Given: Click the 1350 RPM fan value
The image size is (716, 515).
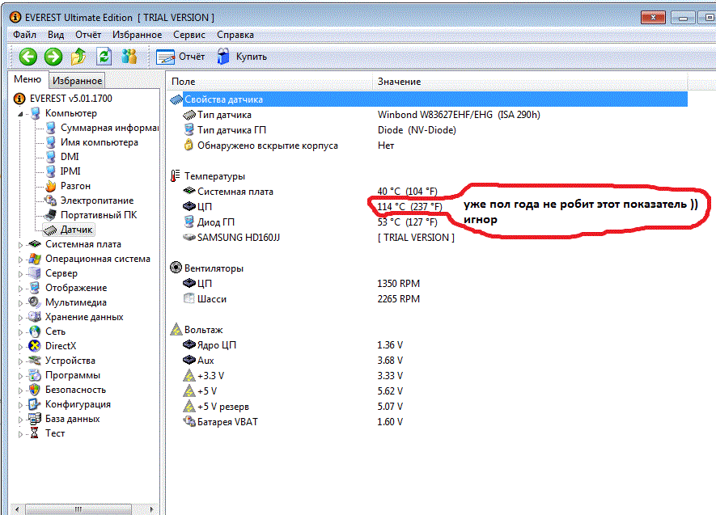Looking at the screenshot, I should point(398,283).
